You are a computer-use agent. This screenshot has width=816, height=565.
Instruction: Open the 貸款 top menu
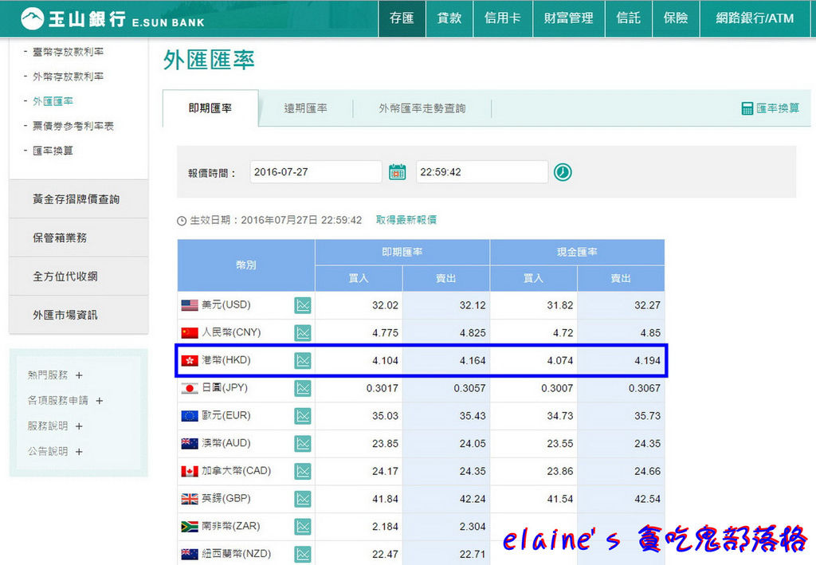point(449,18)
